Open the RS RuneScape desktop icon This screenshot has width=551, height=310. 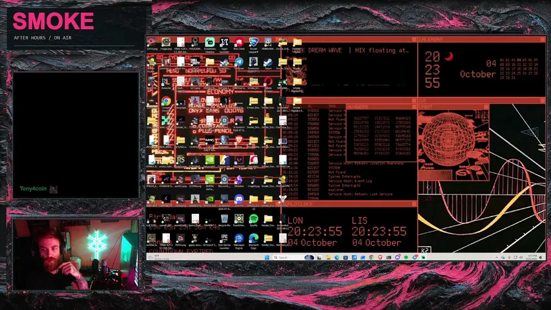click(181, 161)
